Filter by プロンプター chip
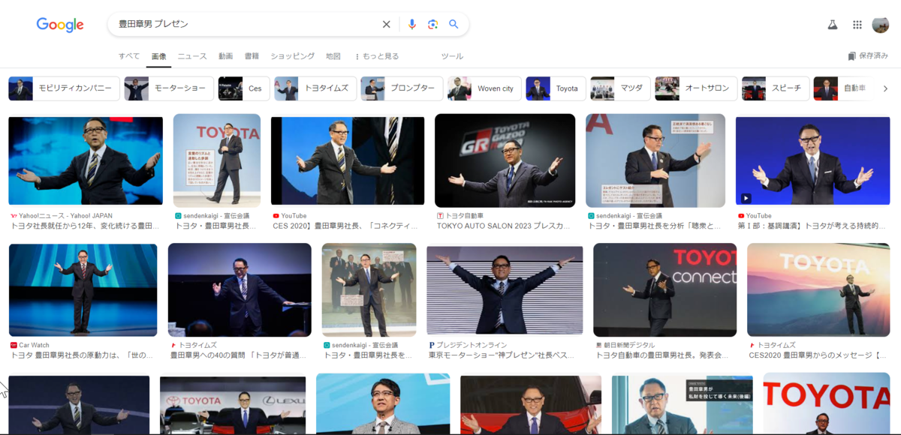Image resolution: width=901 pixels, height=435 pixels. [402, 88]
